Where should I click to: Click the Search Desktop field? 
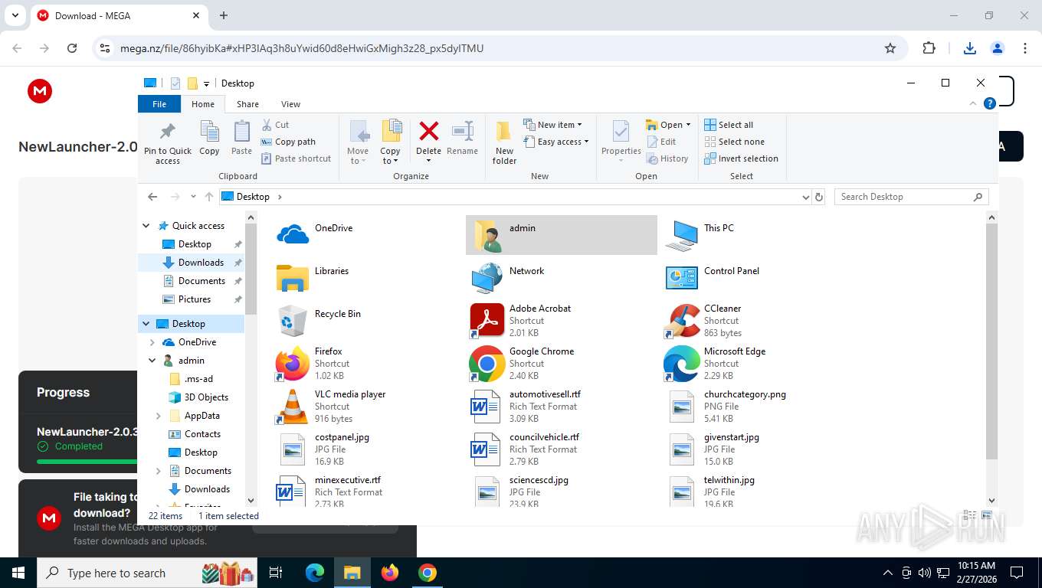pos(911,197)
